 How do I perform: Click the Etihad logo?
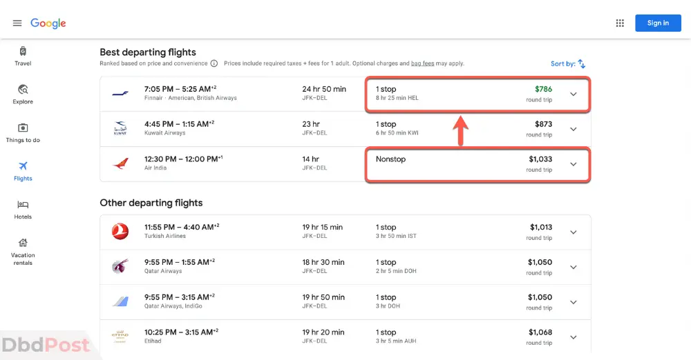tap(120, 336)
